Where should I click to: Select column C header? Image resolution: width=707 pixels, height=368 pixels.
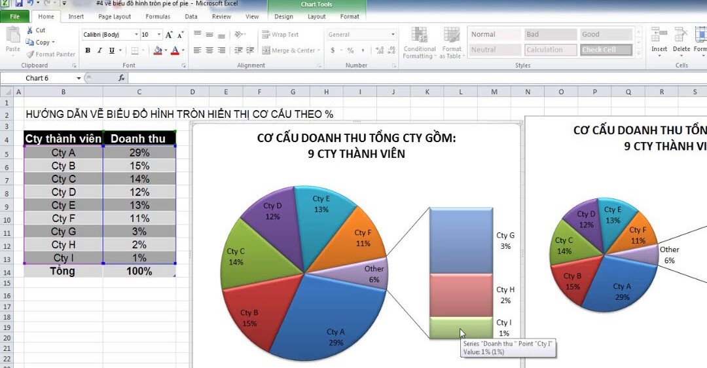coord(139,92)
